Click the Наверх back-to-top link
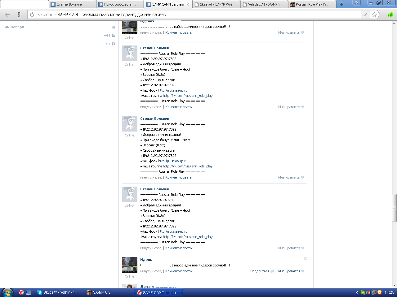This screenshot has height=298, width=397. pos(15,27)
